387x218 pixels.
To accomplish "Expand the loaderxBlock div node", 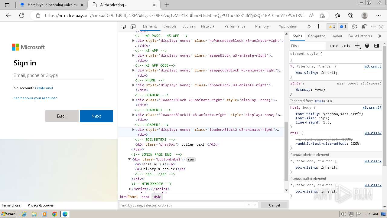I will (133, 100).
